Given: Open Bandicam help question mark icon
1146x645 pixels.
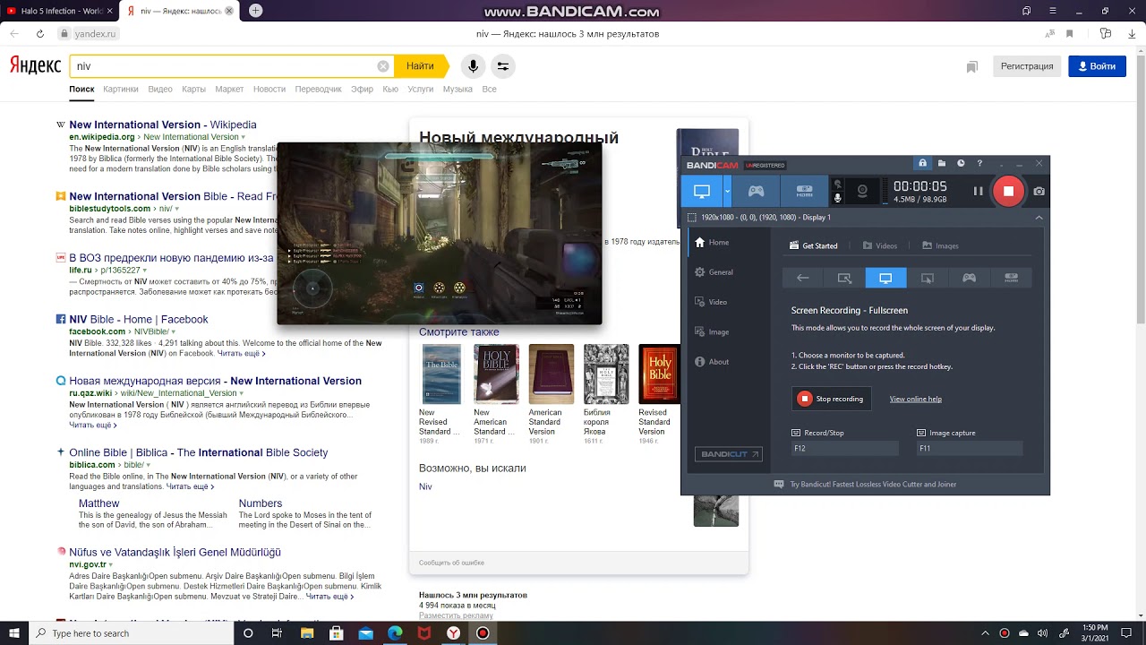Looking at the screenshot, I should point(979,164).
